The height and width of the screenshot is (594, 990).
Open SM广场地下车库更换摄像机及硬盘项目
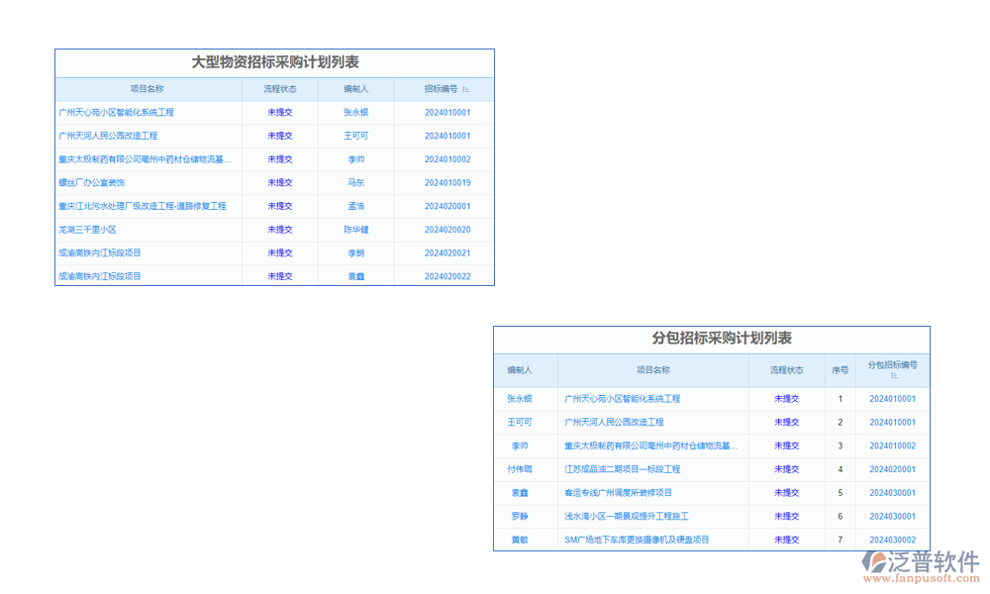637,540
